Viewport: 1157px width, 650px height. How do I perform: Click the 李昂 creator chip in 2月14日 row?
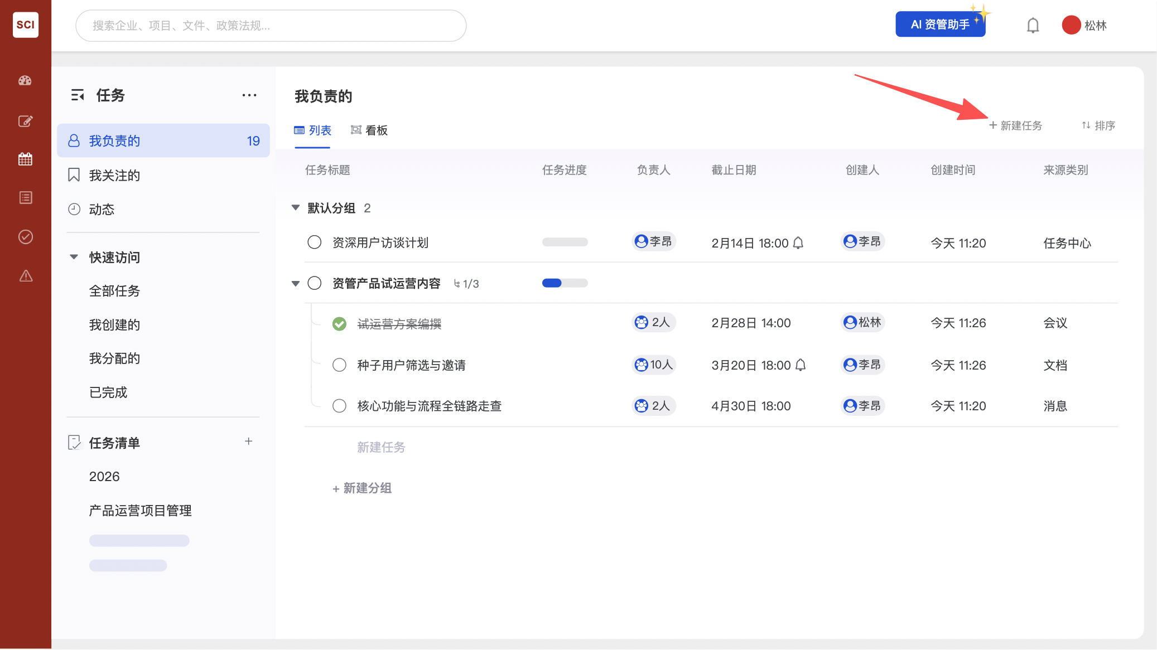pos(862,241)
